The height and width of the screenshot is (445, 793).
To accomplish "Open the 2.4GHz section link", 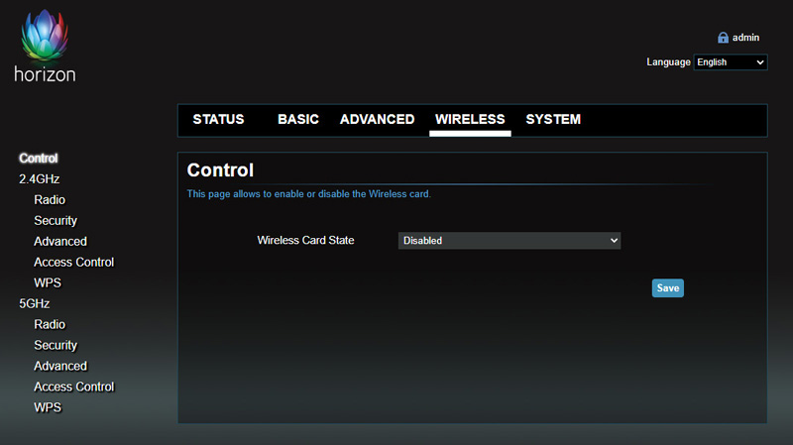I will 41,179.
